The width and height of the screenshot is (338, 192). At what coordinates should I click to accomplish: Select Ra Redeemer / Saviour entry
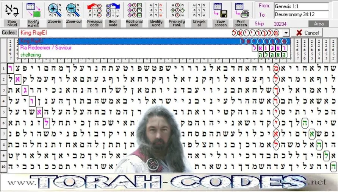[x=154, y=48]
